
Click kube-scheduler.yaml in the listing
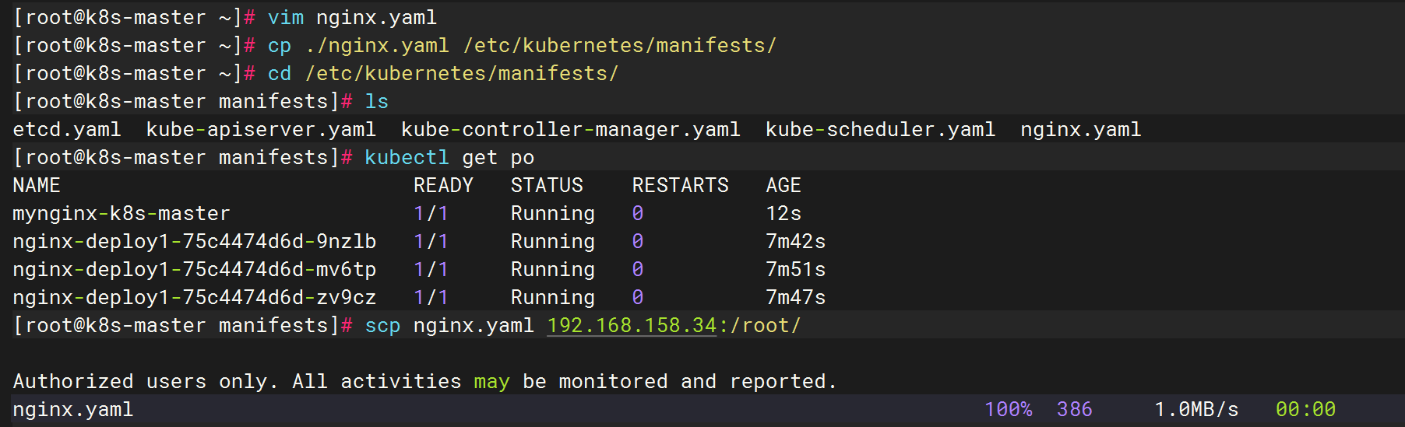pyautogui.click(x=880, y=129)
